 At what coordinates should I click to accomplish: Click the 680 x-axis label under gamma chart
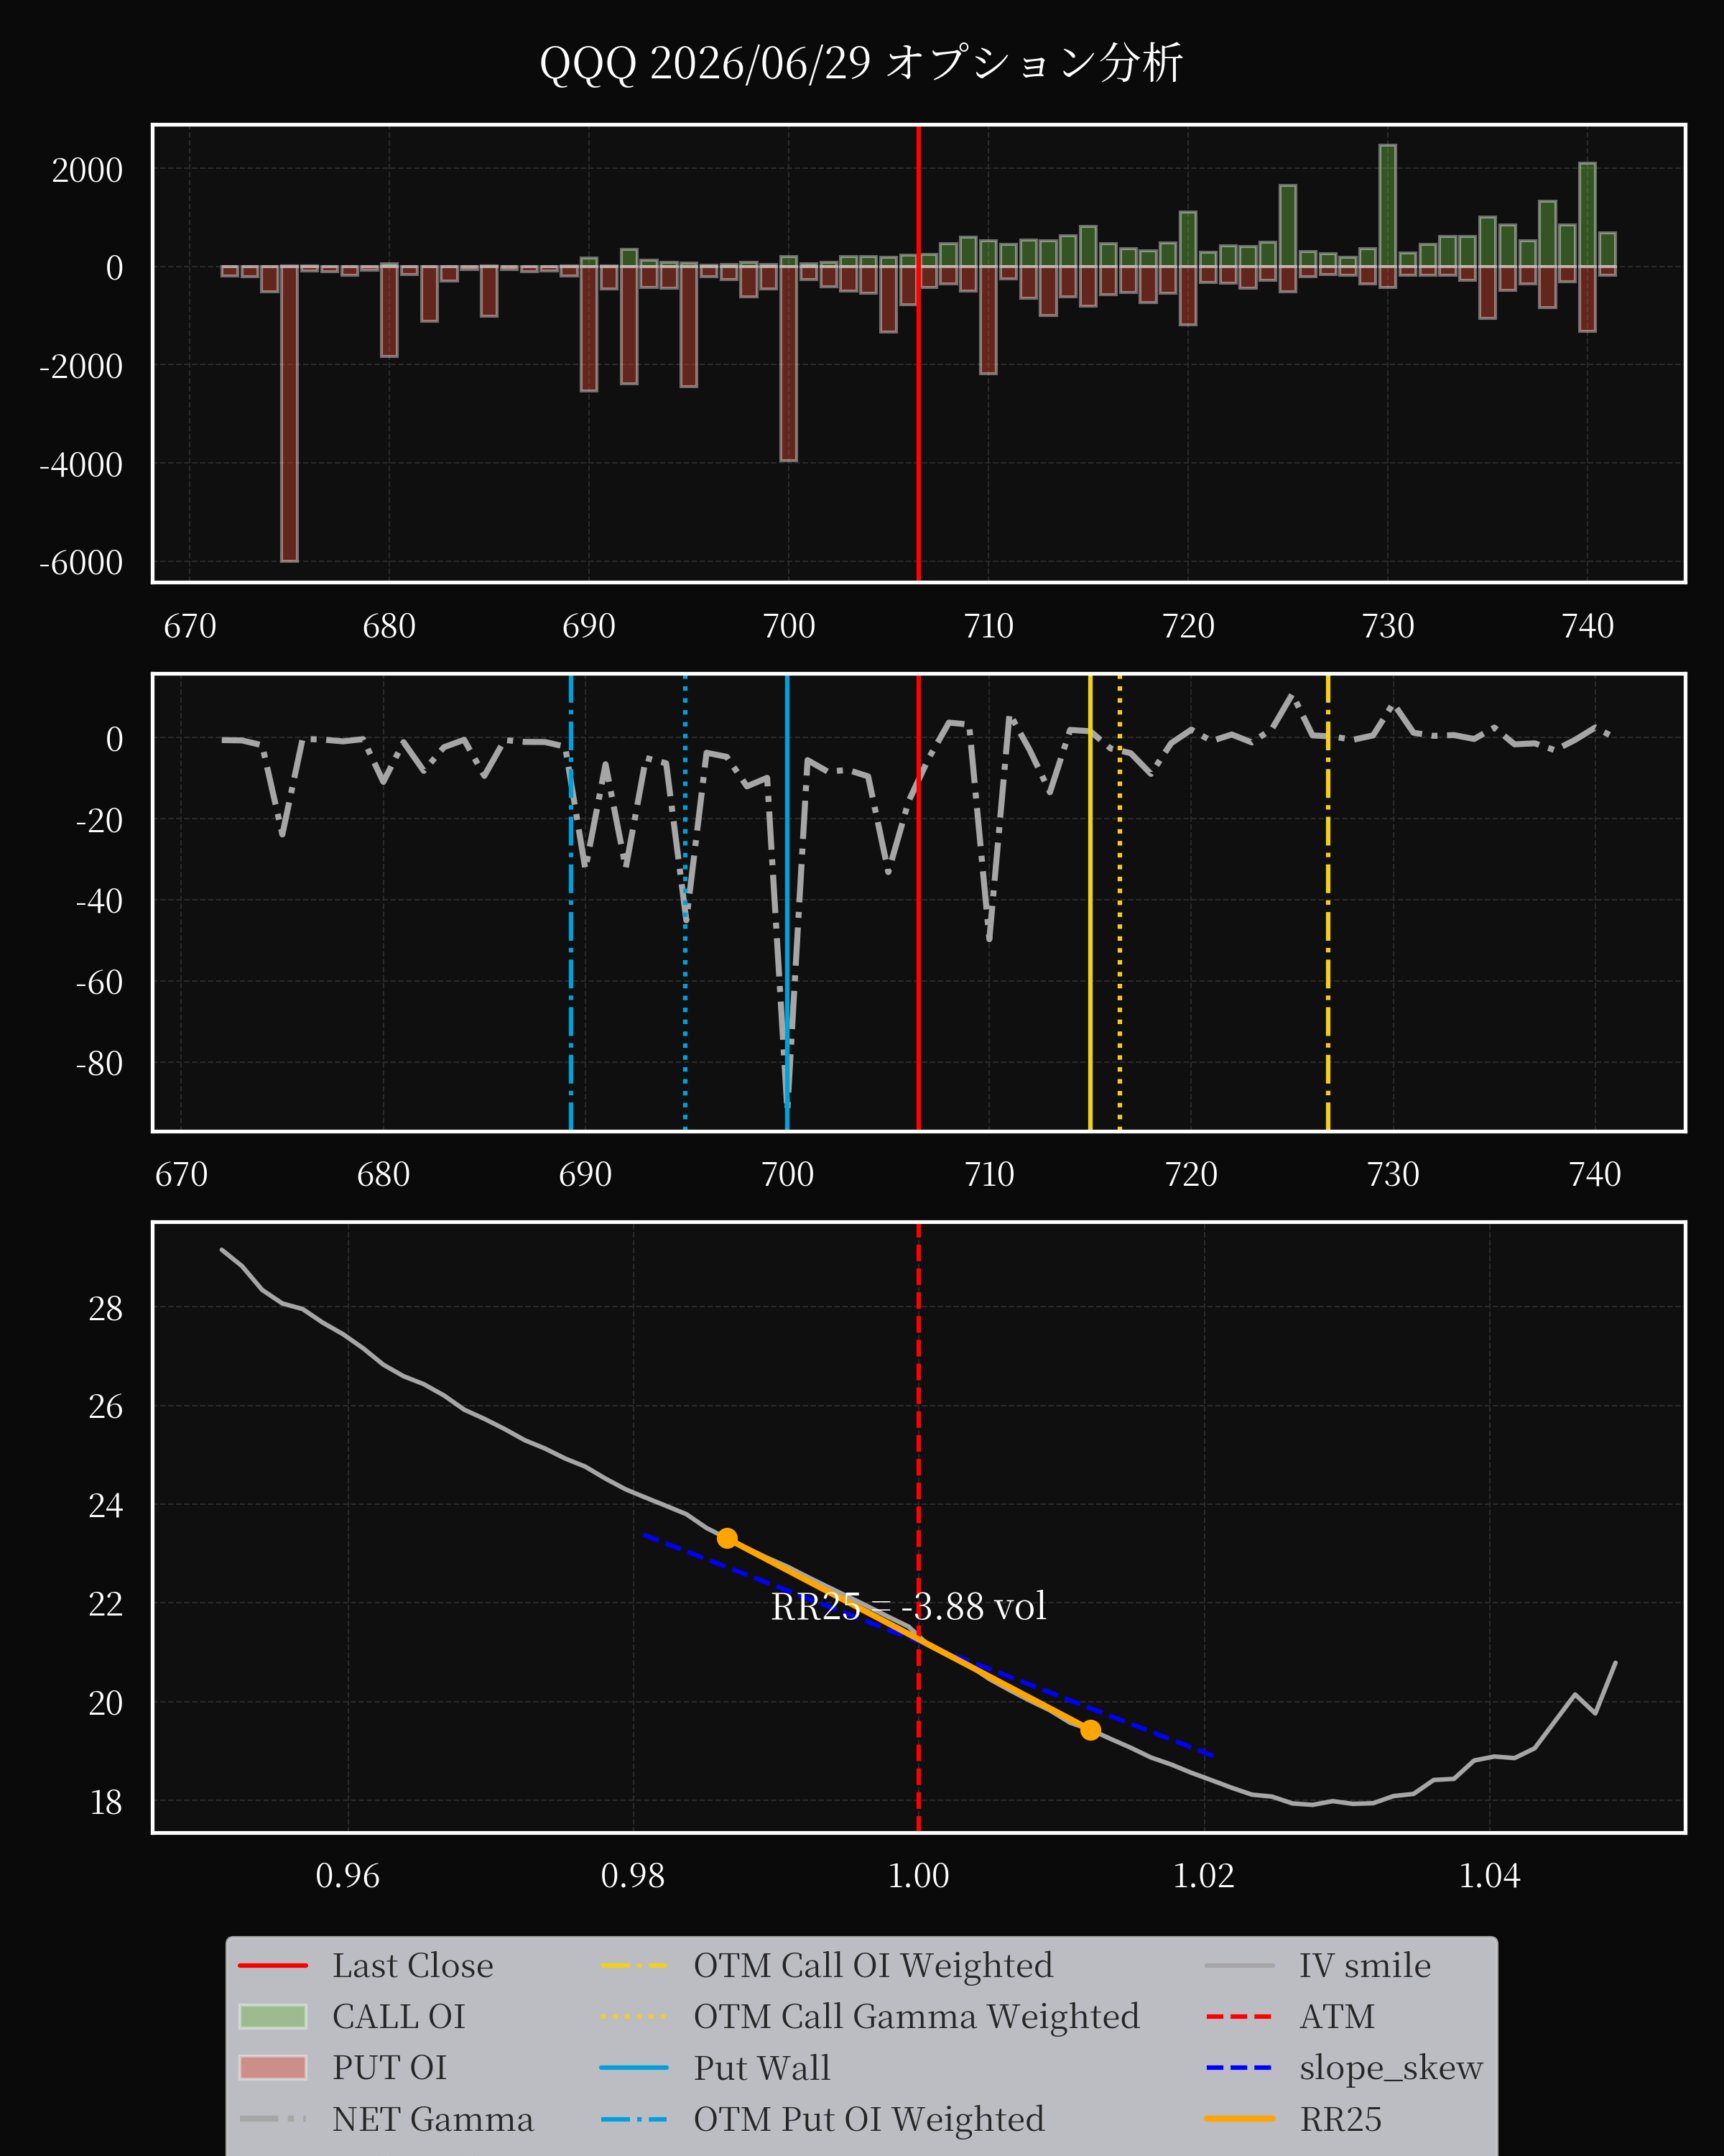384,1174
